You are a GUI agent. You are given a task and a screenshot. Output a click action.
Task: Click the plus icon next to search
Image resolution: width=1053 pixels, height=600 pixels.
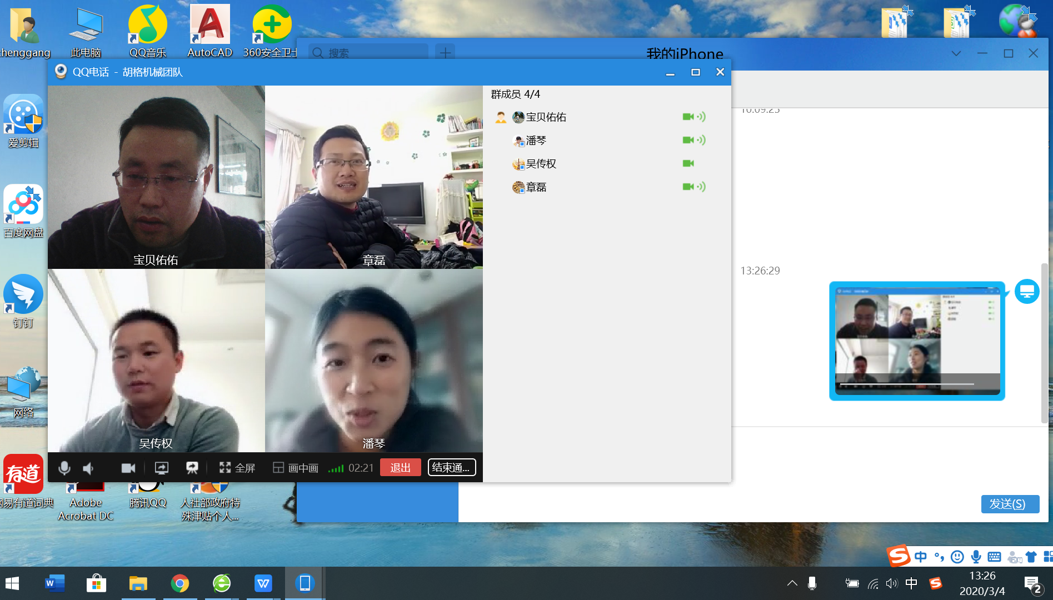[445, 53]
